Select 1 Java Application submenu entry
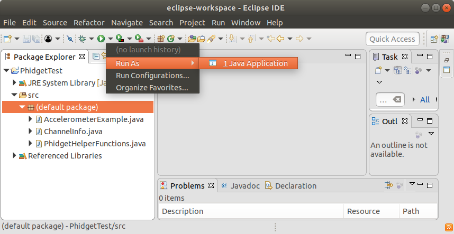This screenshot has width=454, height=234. coord(248,63)
